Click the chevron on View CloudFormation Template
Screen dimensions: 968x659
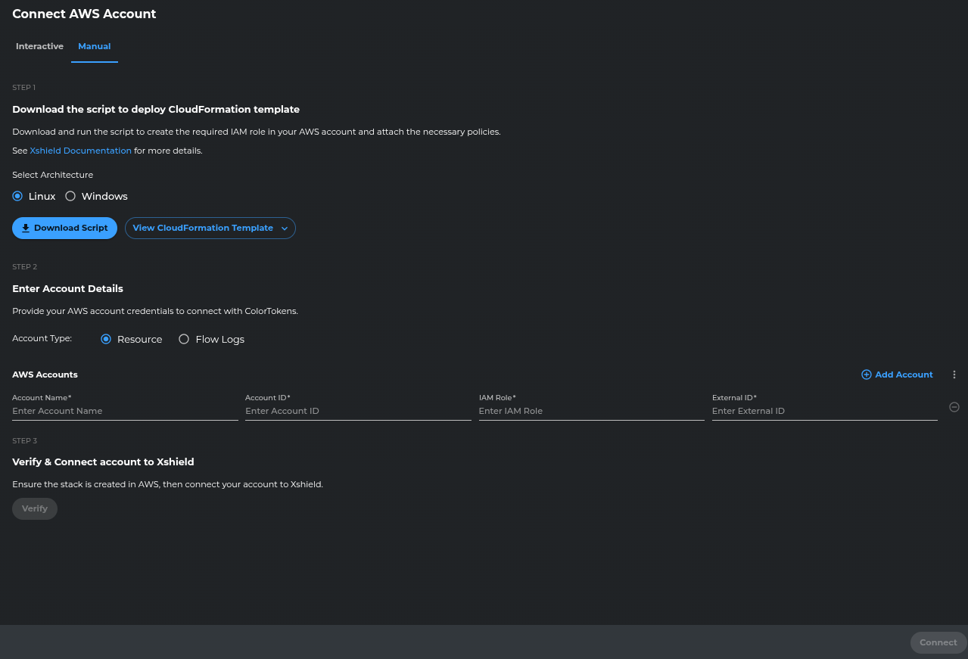pos(285,228)
